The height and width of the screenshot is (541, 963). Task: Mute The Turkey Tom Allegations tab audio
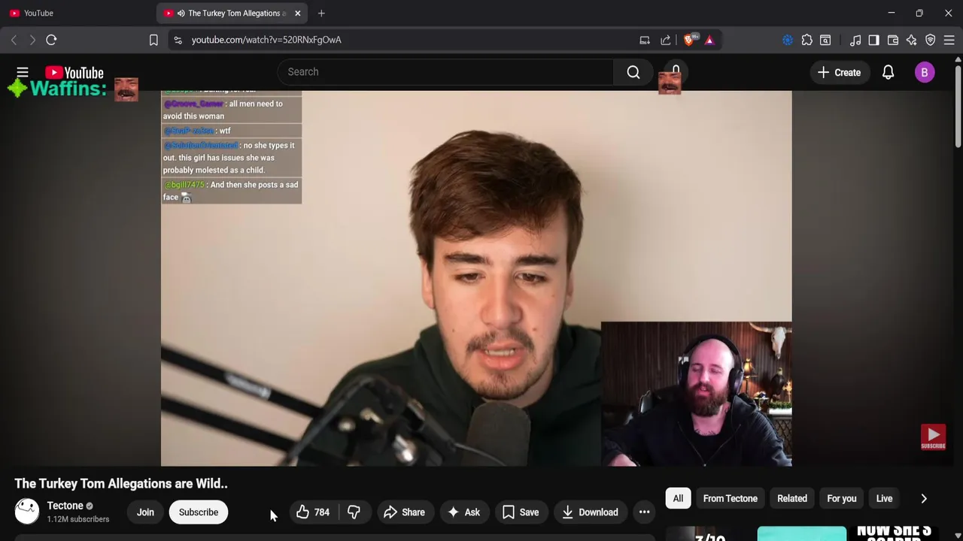pyautogui.click(x=181, y=14)
